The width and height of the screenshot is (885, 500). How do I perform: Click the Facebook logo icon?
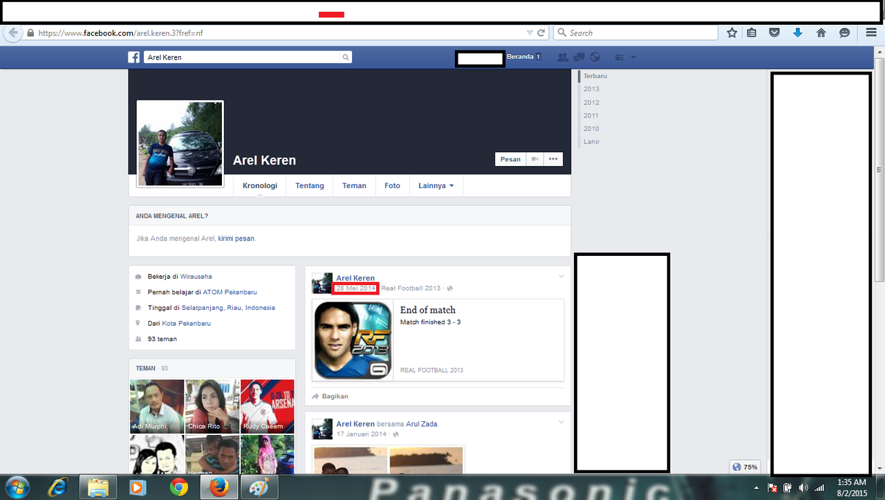pyautogui.click(x=134, y=57)
